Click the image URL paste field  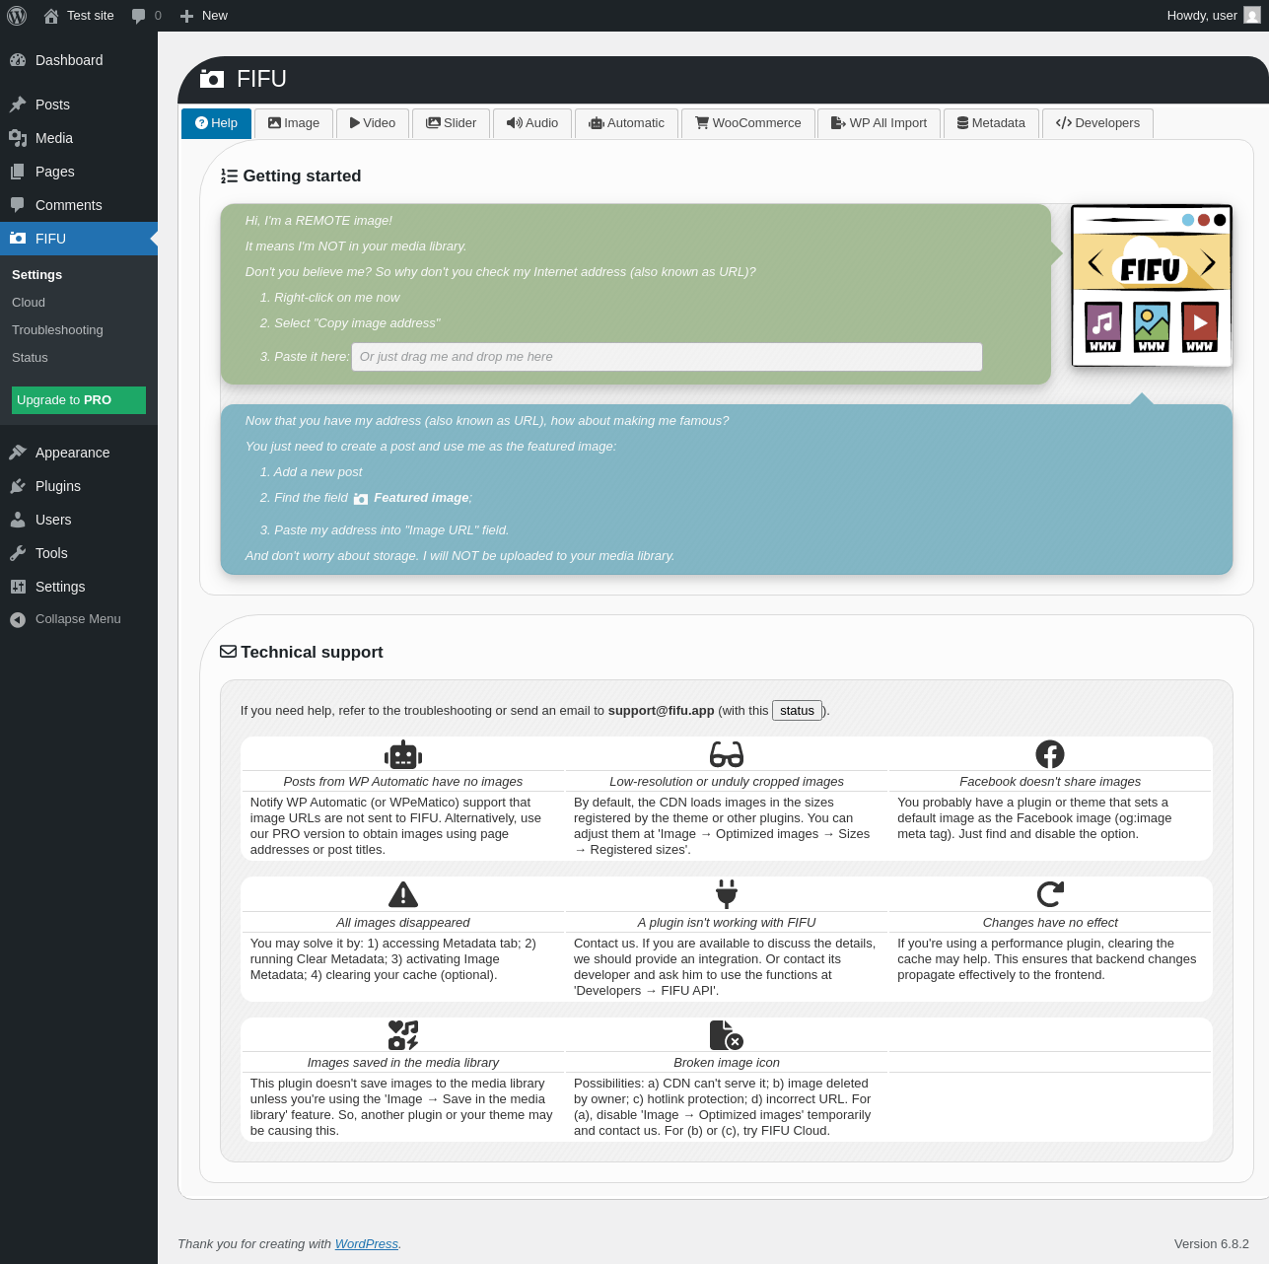coord(667,357)
